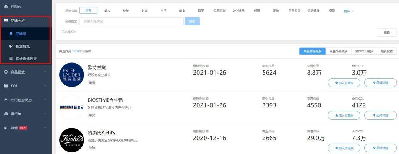Viewport: 399px width, 154px height.
Task: Click the info icon beside BIOSTIME 最新投放
Action: [207, 99]
